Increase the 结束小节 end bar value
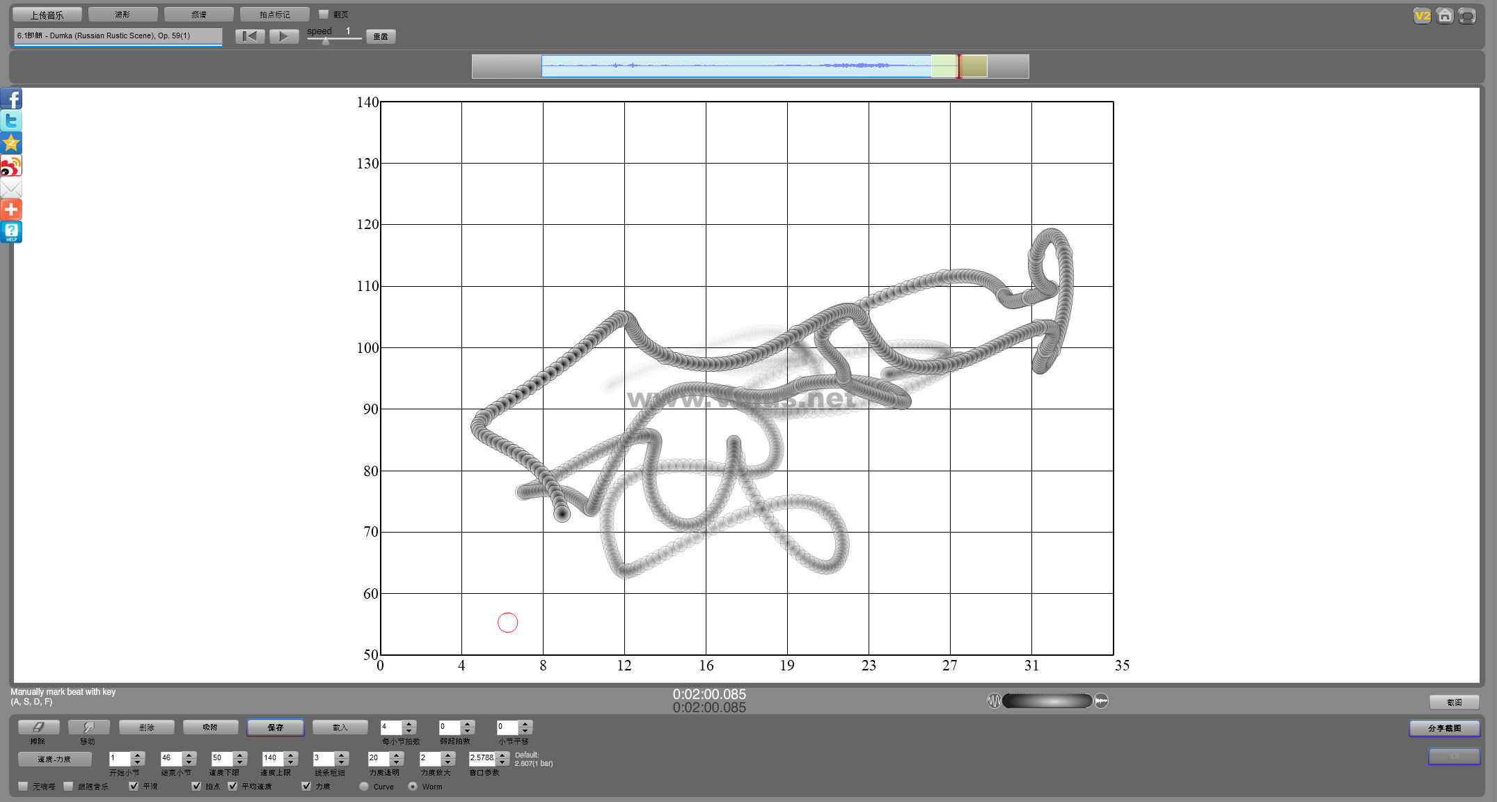This screenshot has width=1497, height=802. [189, 755]
